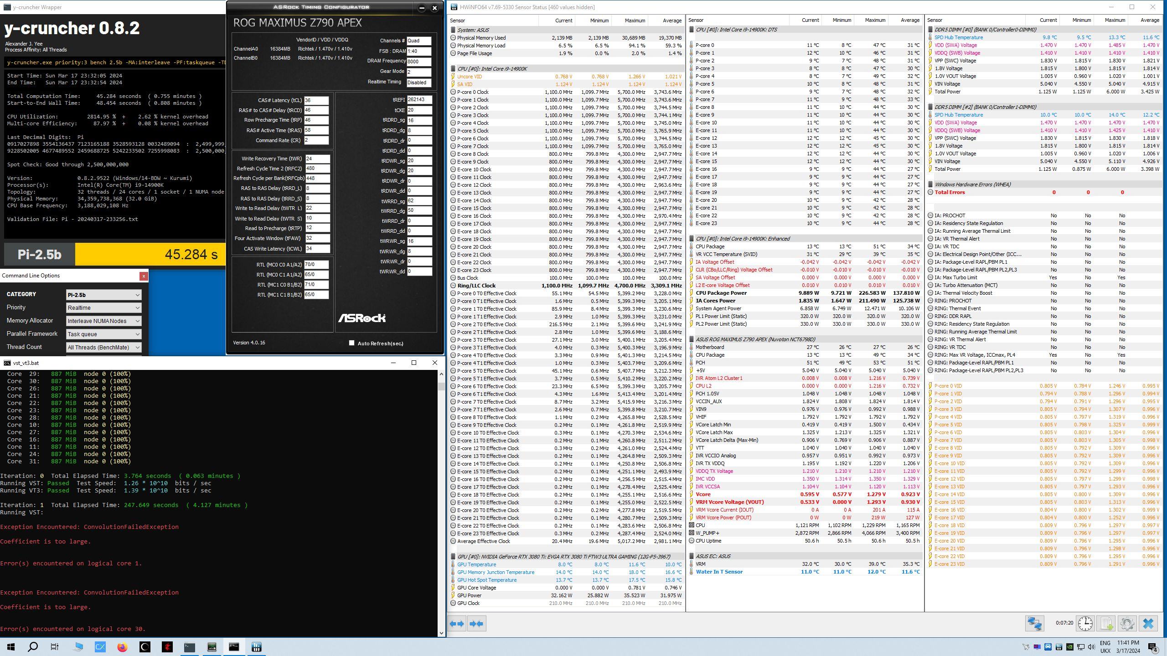Expand the Priority Realtime dropdown
Screen dimensions: 1167x656
tap(103, 308)
